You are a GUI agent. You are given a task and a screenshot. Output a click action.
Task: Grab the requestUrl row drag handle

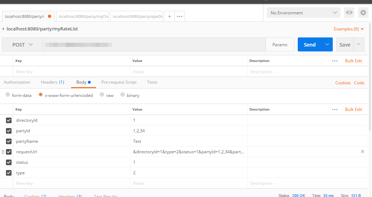coord(3,152)
